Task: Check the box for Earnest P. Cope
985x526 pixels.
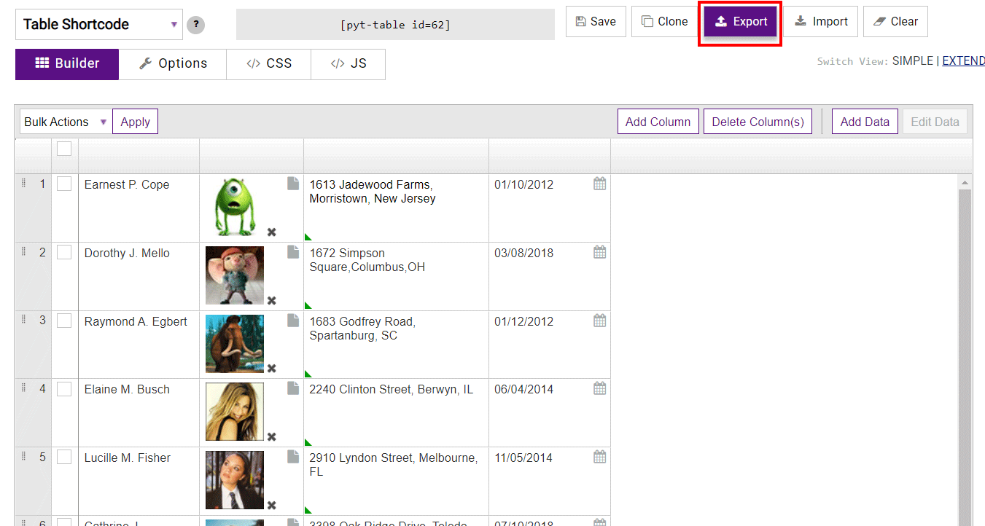Action: point(64,184)
